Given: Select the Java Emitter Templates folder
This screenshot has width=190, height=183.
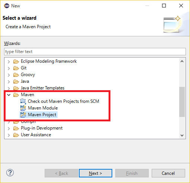Looking at the screenshot, I should pyautogui.click(x=42, y=88).
